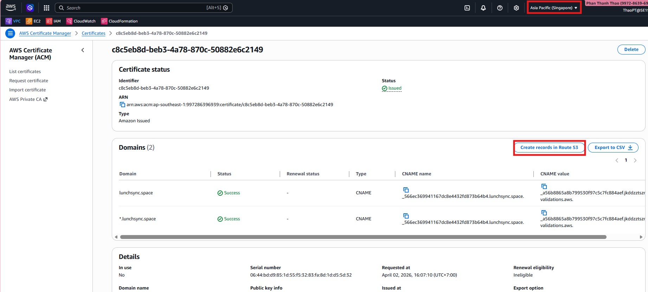Click the AWS logo home icon
The image size is (648, 292).
(x=11, y=7)
